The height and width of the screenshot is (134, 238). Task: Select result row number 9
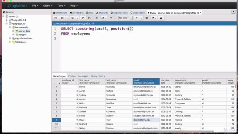click(x=56, y=120)
